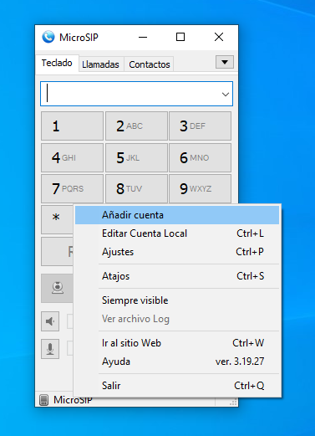The width and height of the screenshot is (315, 436).
Task: Switch to the Contactos tab
Action: (150, 64)
